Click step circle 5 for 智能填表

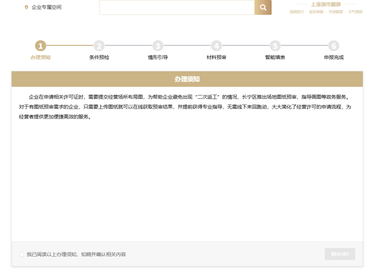pyautogui.click(x=275, y=46)
